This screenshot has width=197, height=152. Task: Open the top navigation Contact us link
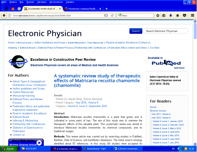coord(145,43)
